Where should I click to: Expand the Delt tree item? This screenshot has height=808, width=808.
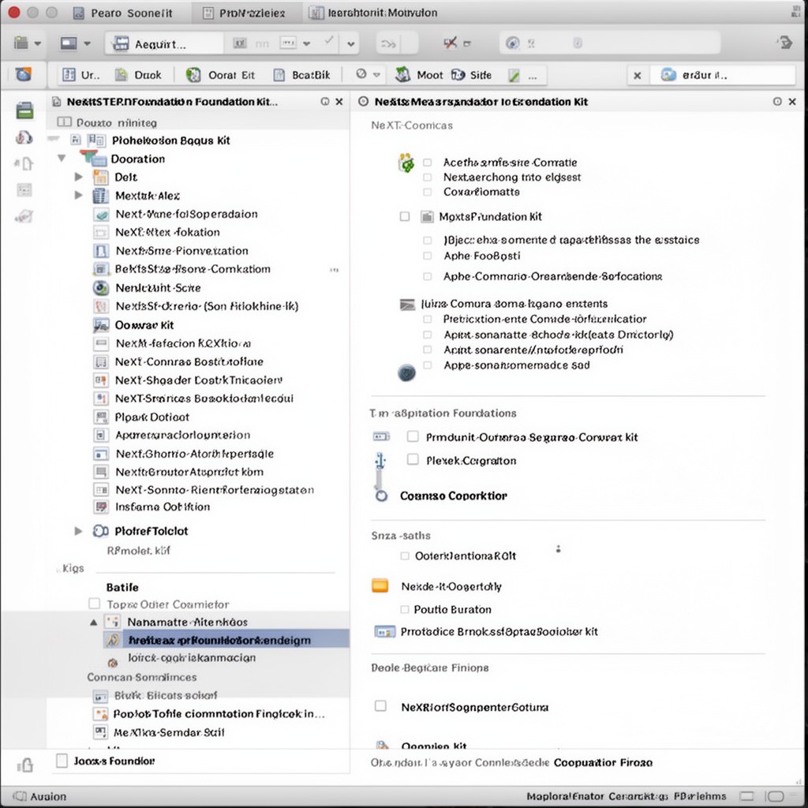[79, 177]
